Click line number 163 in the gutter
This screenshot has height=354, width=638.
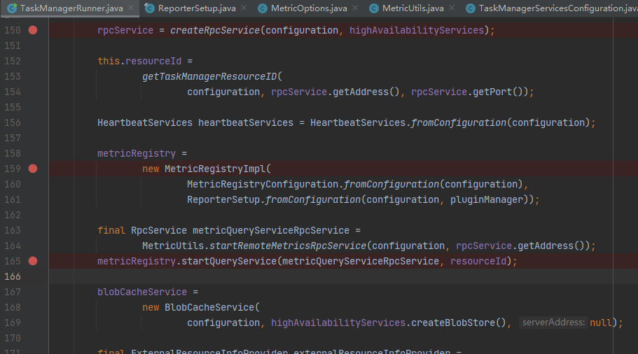pyautogui.click(x=12, y=230)
